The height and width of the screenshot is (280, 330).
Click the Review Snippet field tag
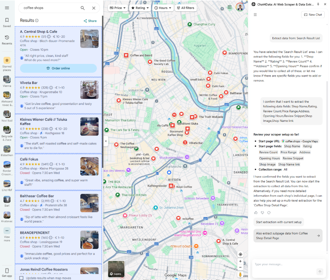293,158
